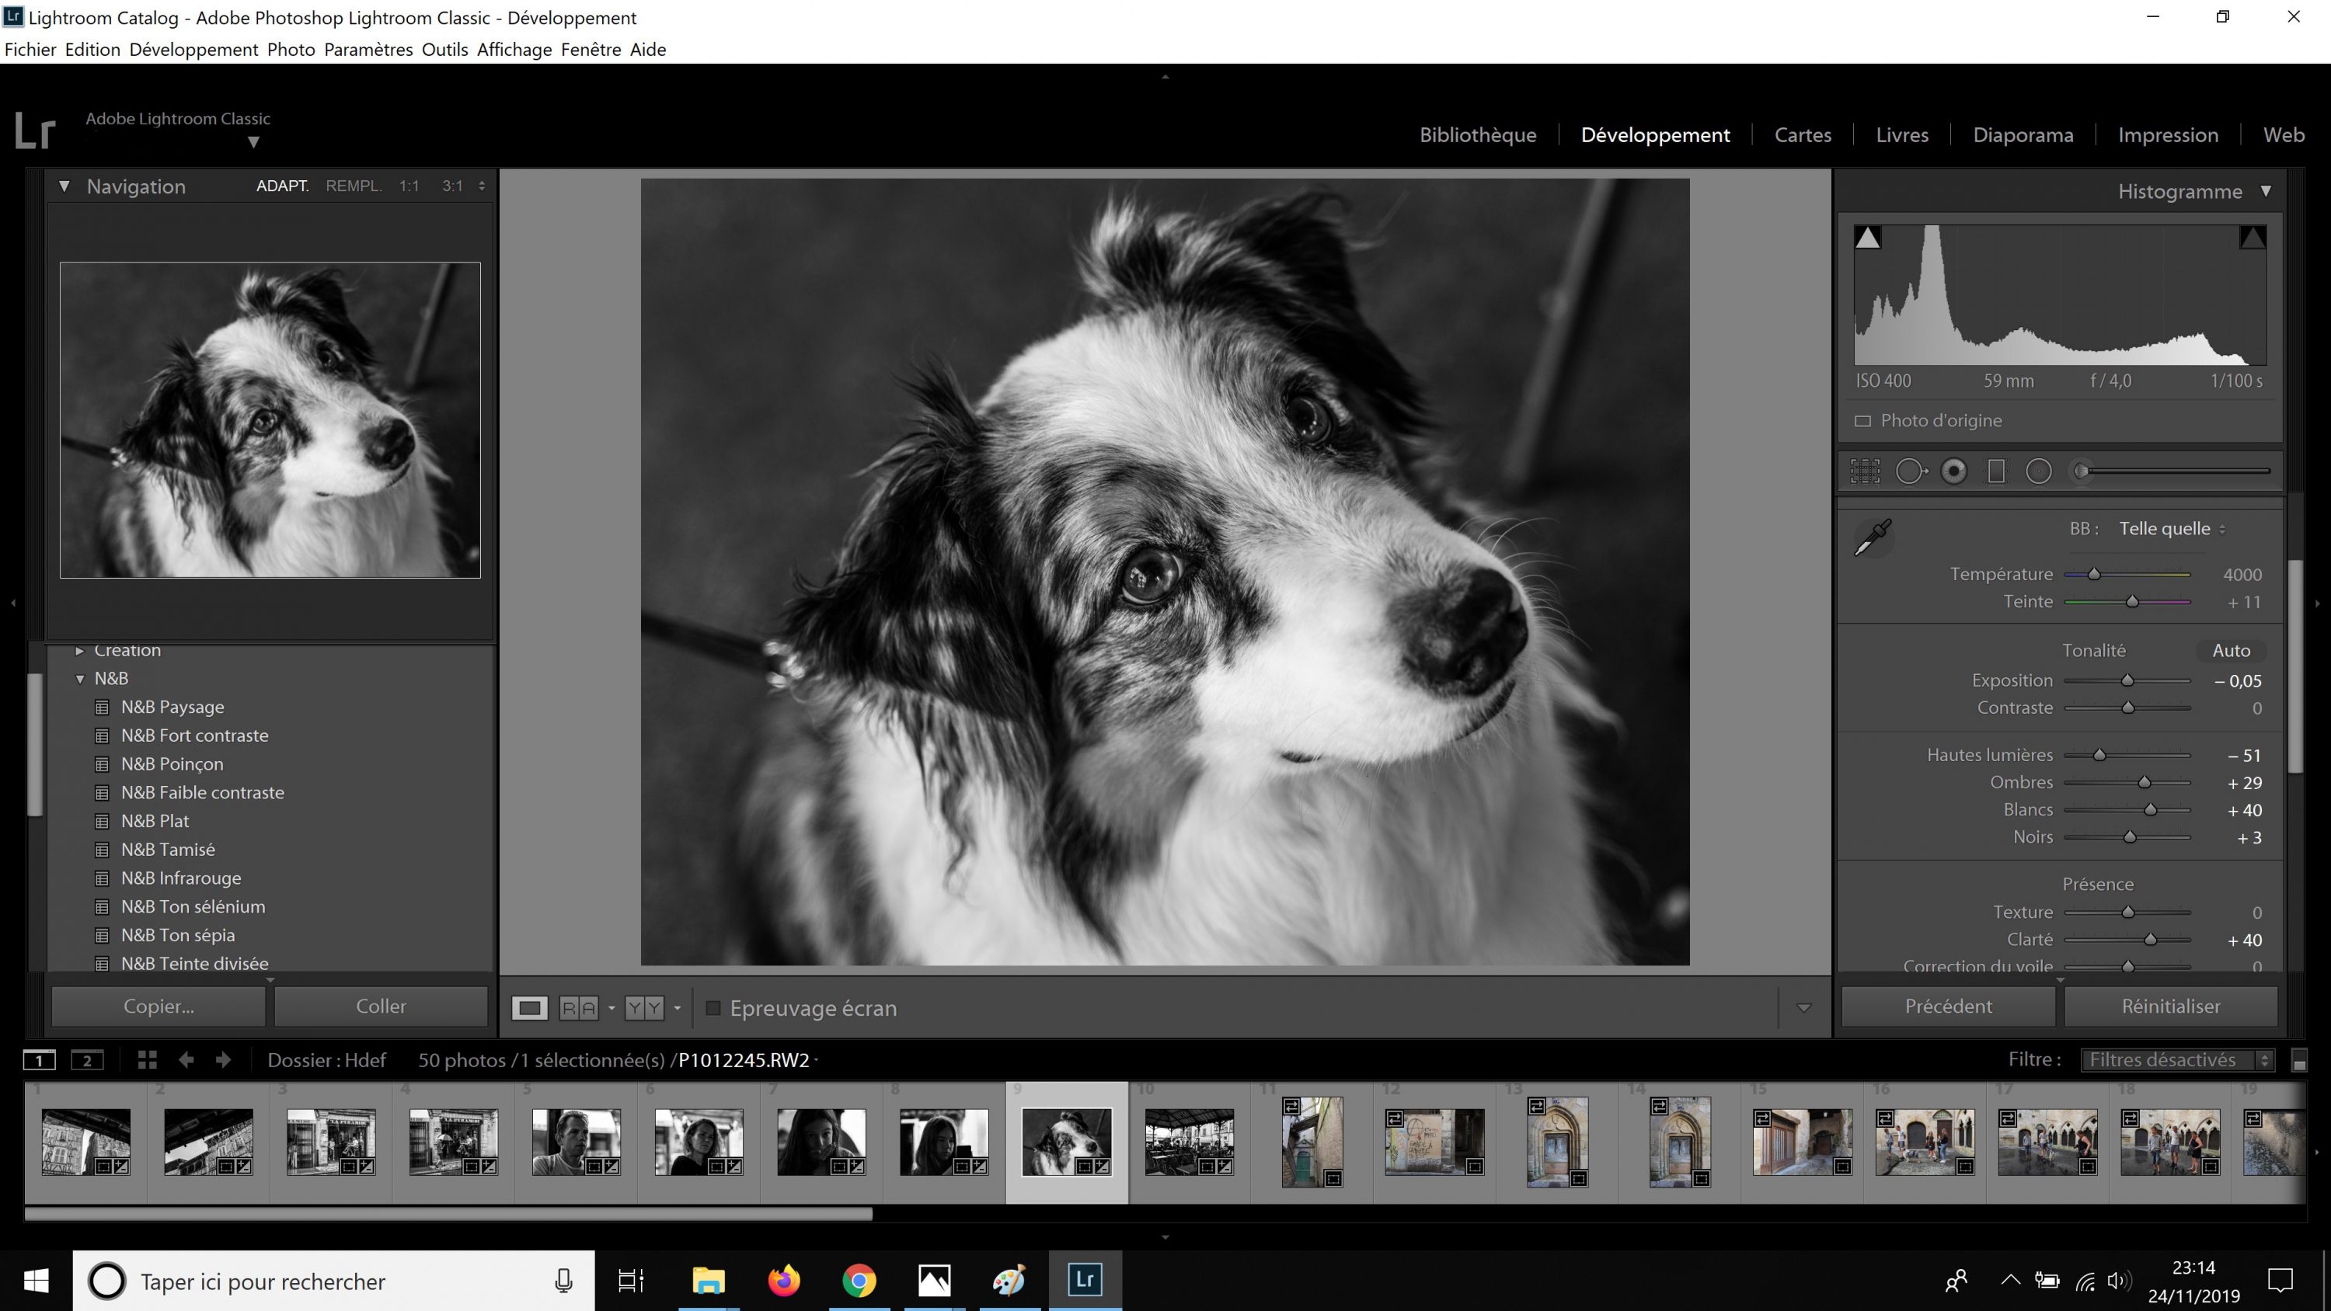The image size is (2331, 1311).
Task: Click the Clarté slider handle
Action: point(2150,940)
